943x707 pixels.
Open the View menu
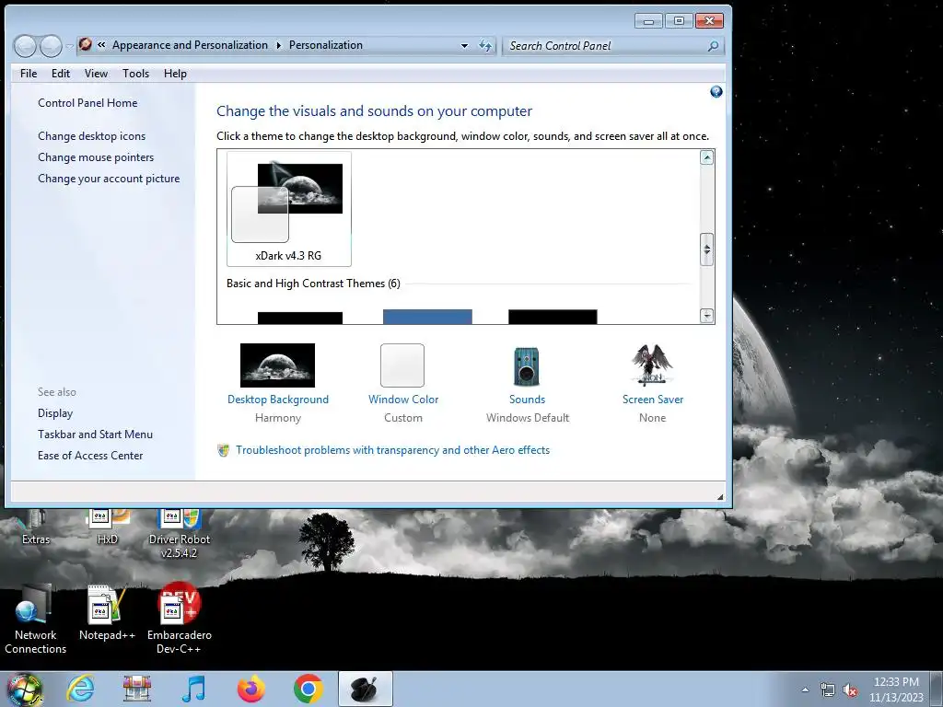[96, 74]
